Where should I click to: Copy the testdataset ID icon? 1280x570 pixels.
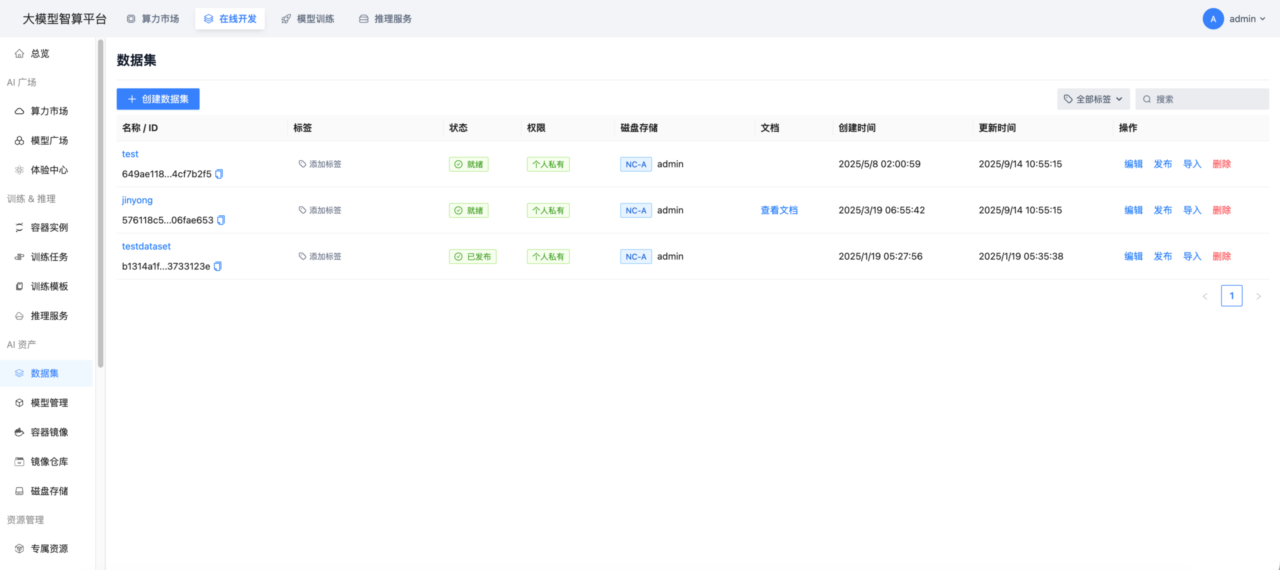point(217,266)
